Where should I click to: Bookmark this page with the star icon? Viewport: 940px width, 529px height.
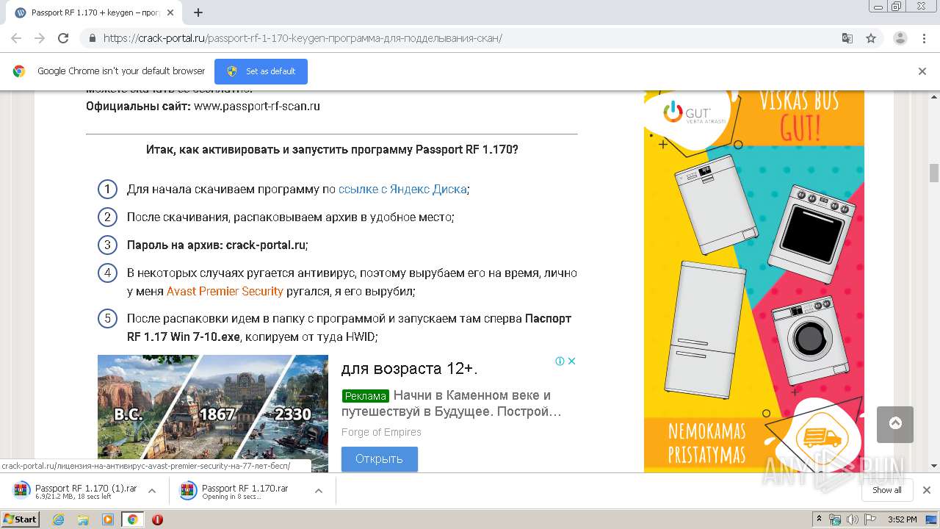871,38
